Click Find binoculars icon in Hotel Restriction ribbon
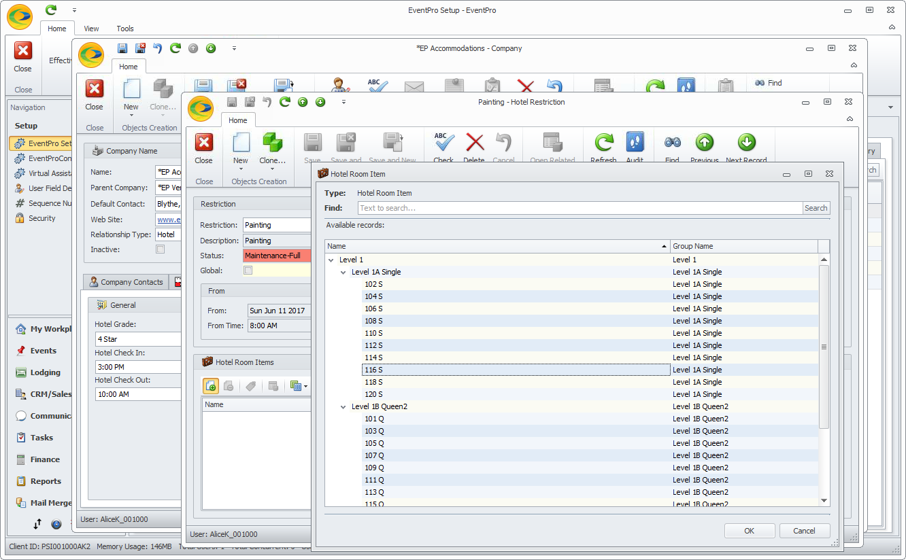This screenshot has width=906, height=560. point(672,143)
